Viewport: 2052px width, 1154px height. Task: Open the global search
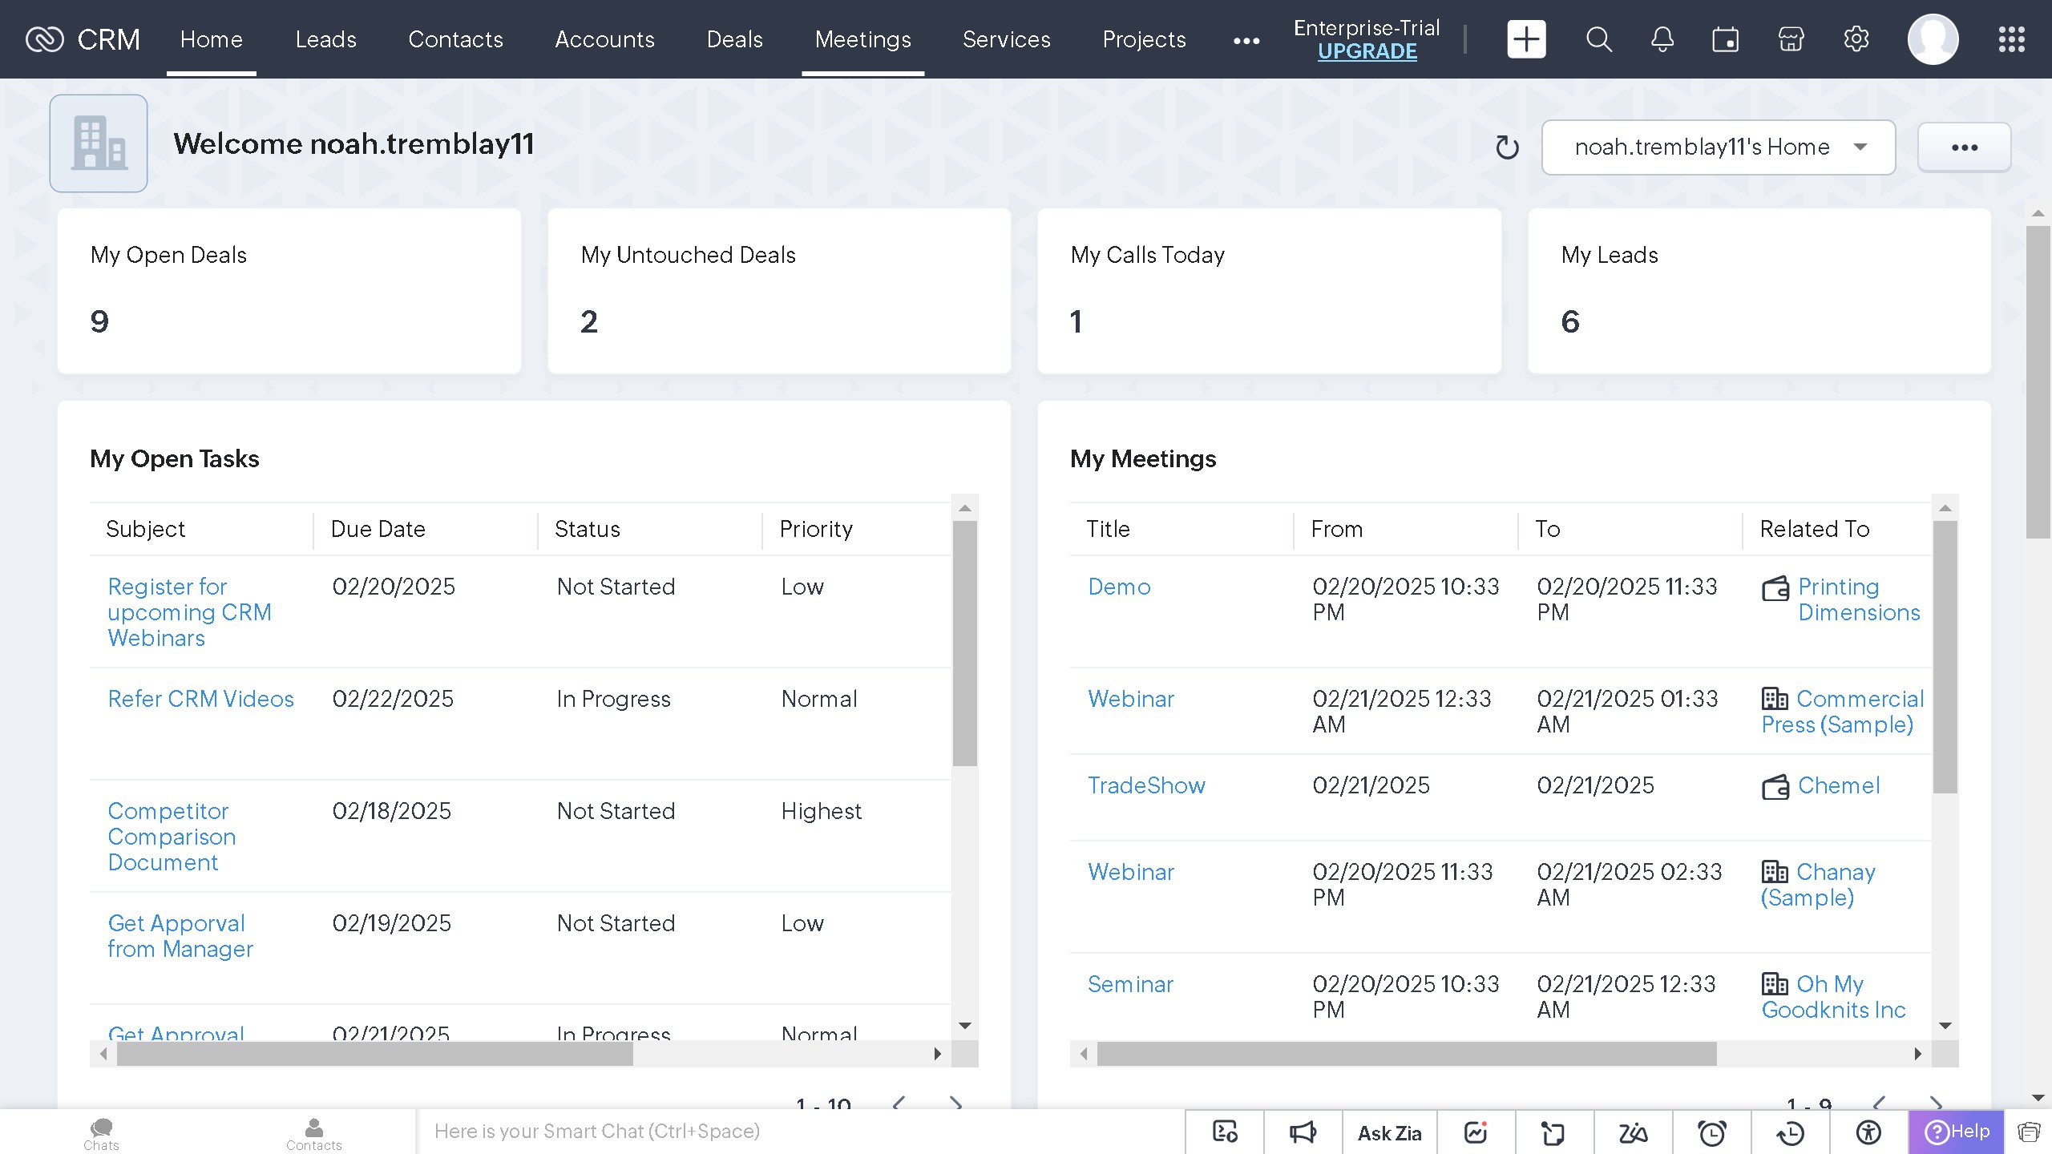coord(1598,38)
